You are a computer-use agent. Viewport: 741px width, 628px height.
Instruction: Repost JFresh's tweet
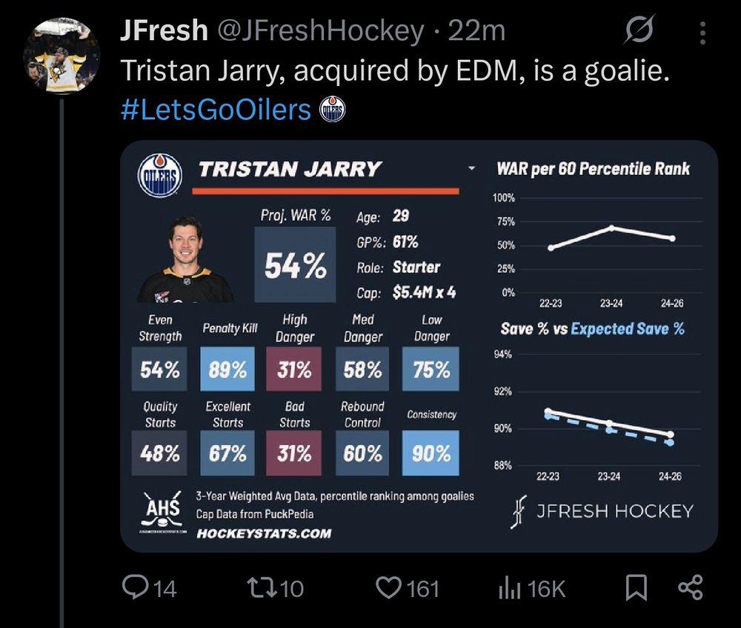pos(261,587)
